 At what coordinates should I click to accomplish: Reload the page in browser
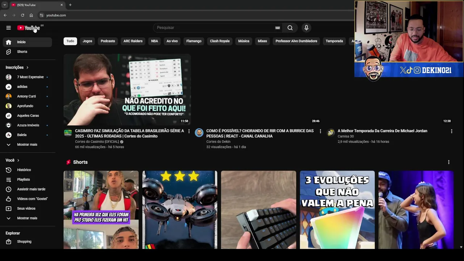pyautogui.click(x=22, y=15)
